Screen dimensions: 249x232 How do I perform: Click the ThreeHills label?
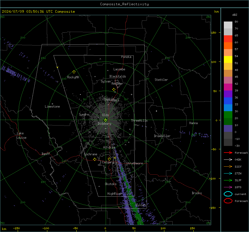139,121
